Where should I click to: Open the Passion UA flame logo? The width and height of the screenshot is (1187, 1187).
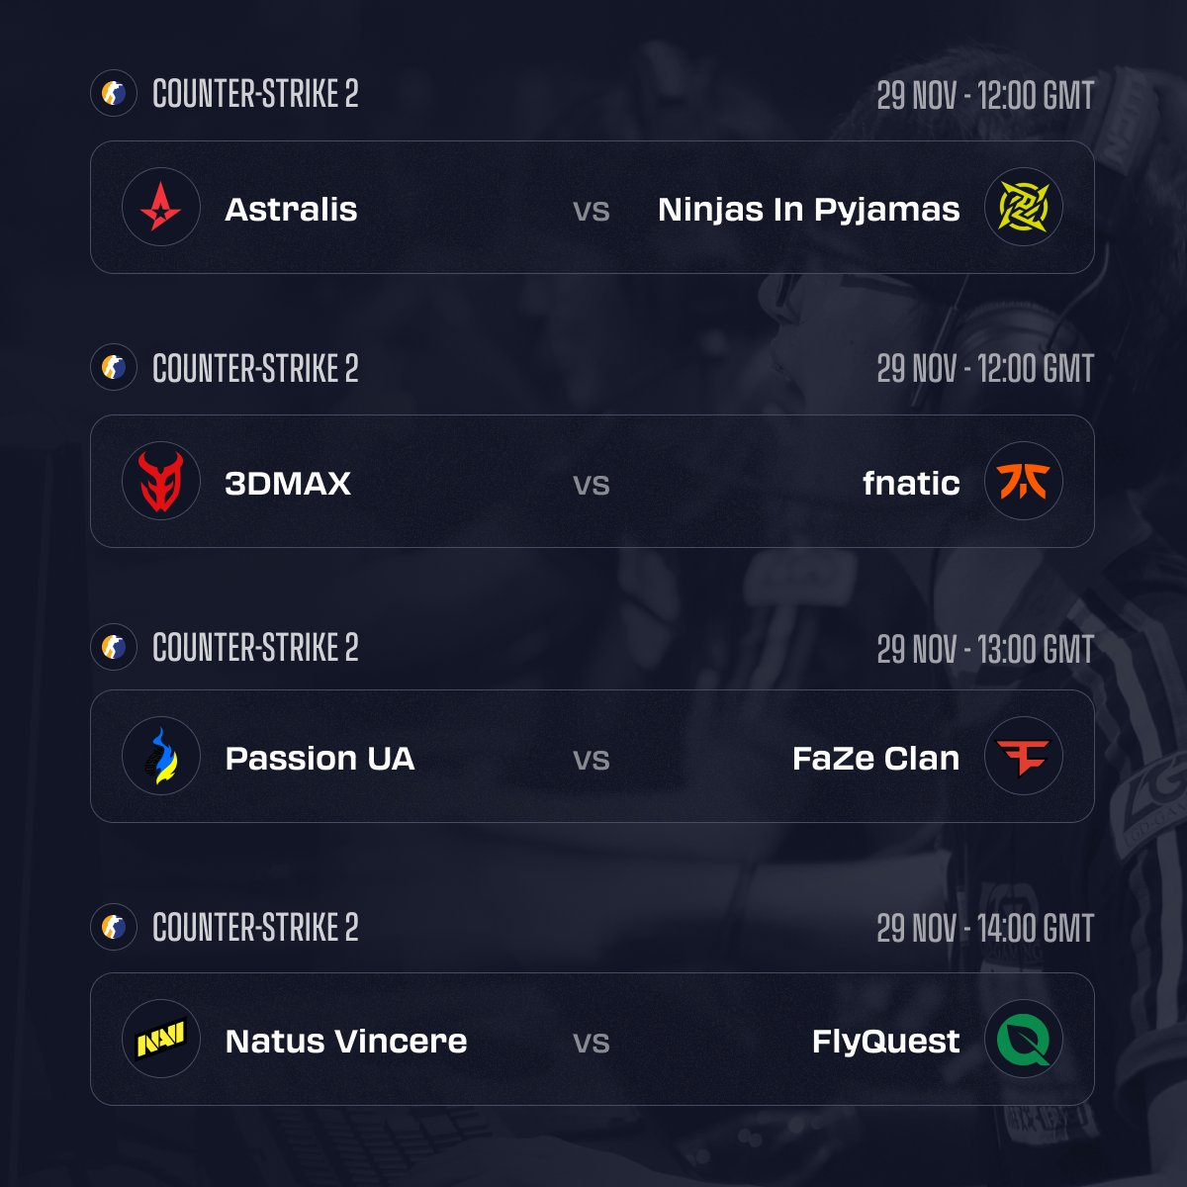[160, 757]
